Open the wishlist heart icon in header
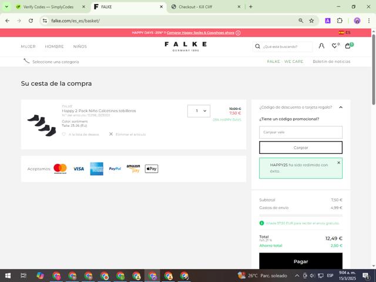376x282 pixels. [x=334, y=46]
